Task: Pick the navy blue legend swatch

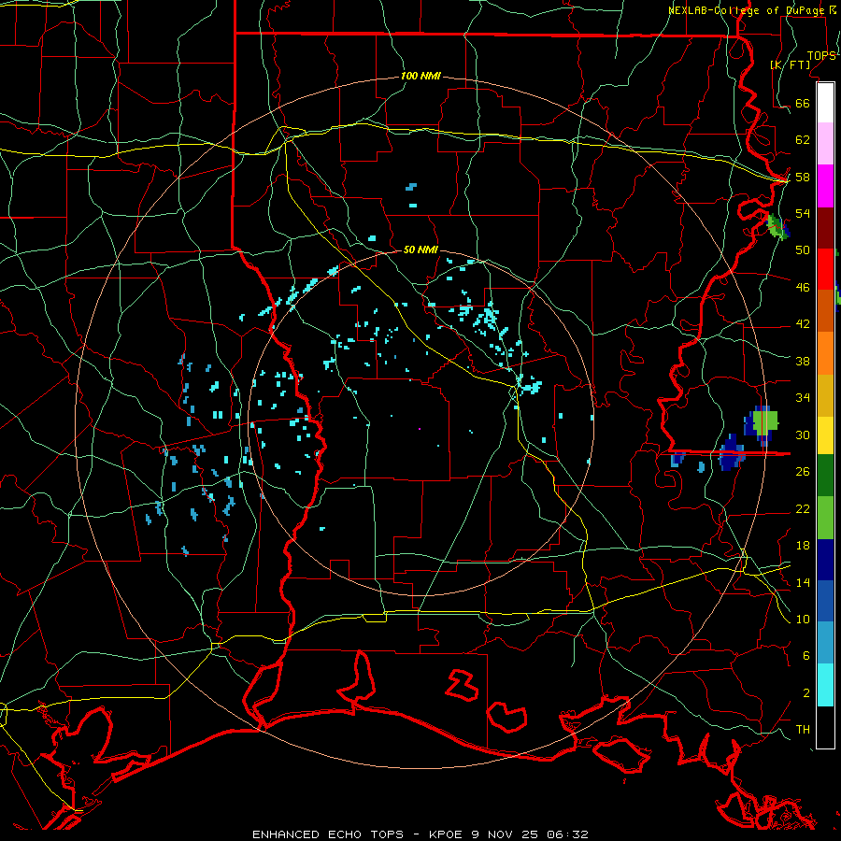Action: pos(825,560)
